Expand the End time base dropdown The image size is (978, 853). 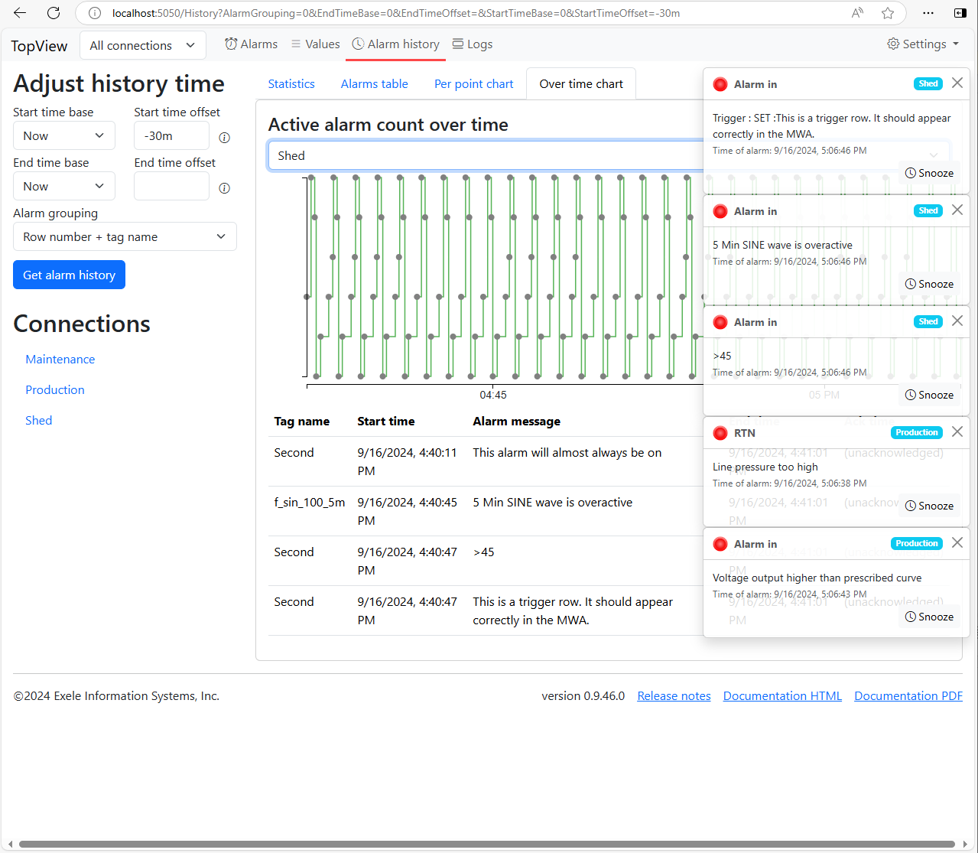64,186
